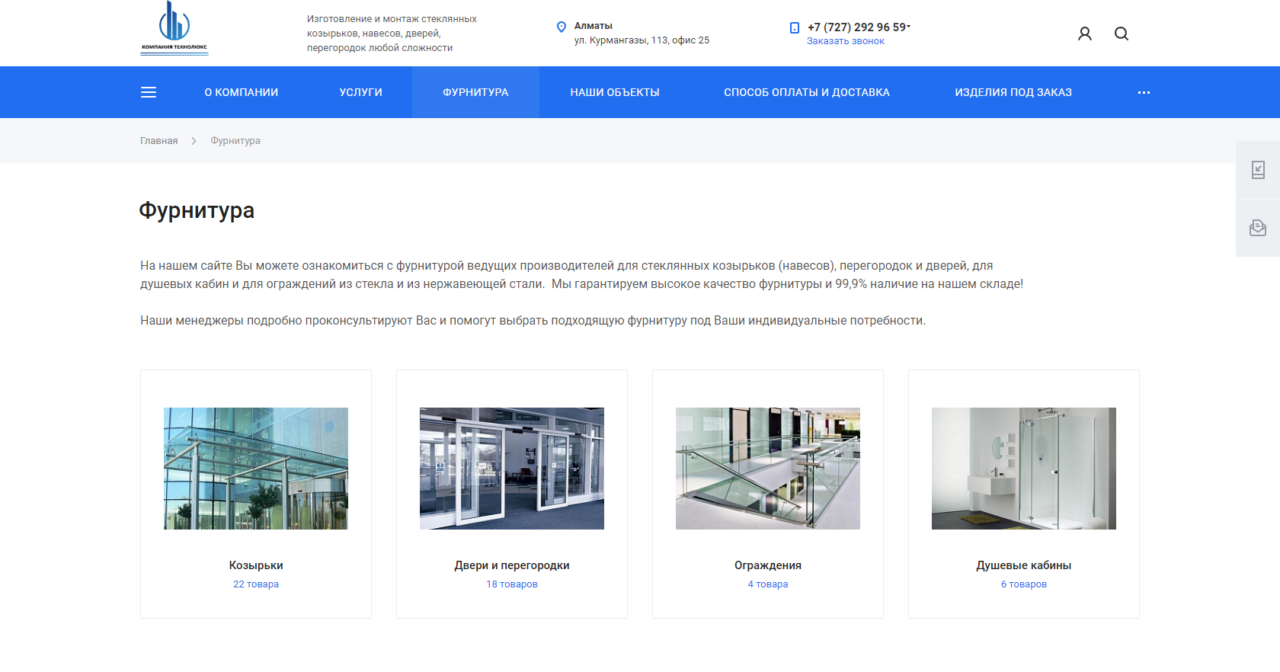Select the ФУРНИТУРА menu tab
The height and width of the screenshot is (672, 1280).
point(475,92)
